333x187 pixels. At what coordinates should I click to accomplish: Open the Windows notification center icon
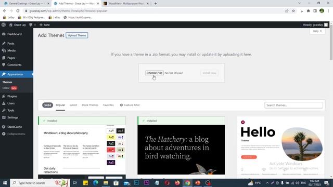[327, 183]
